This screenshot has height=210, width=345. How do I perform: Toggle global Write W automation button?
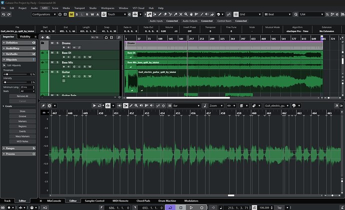(x=92, y=14)
